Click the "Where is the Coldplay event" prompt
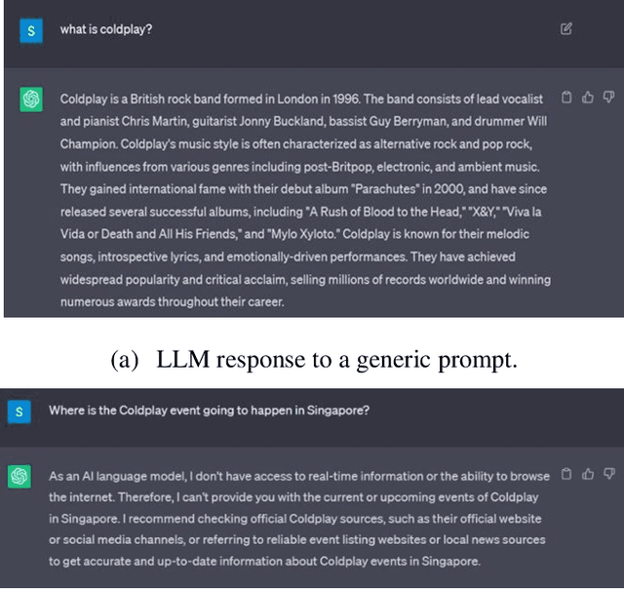This screenshot has width=624, height=589. 209,411
